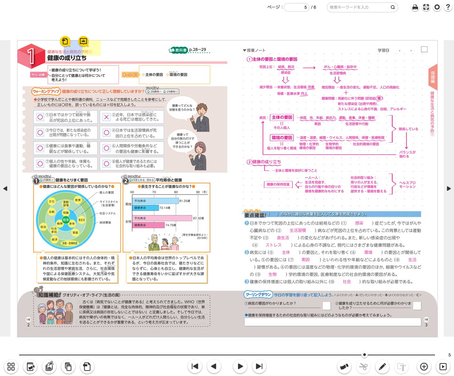Jump to the first page
454x376 pixels.
point(195,366)
